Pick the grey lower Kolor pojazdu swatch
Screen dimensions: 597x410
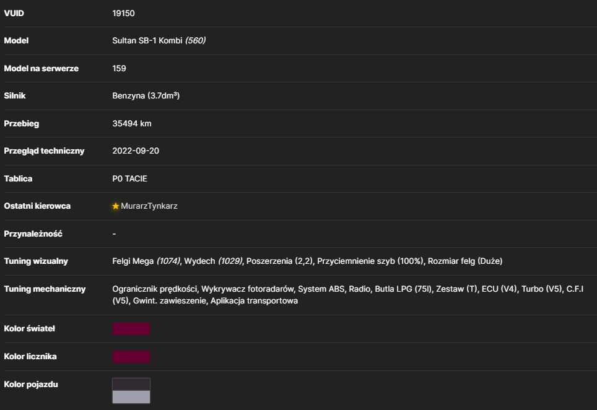(131, 397)
